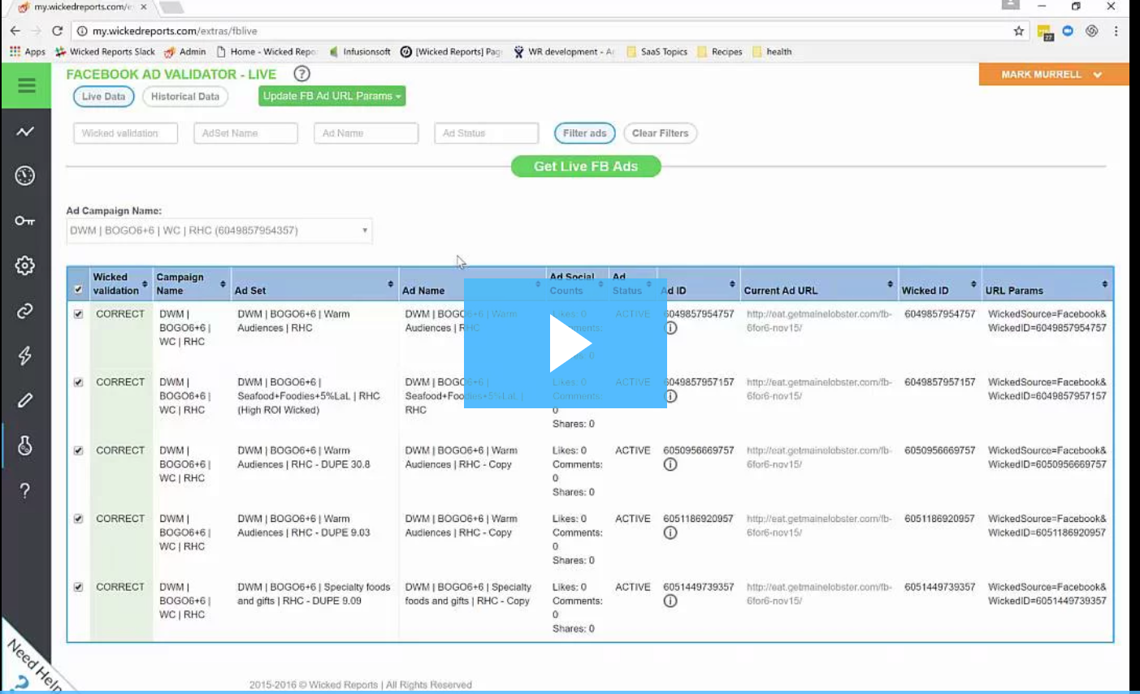The image size is (1140, 694).
Task: Open Chrome three-dot menu
Action: (1116, 31)
